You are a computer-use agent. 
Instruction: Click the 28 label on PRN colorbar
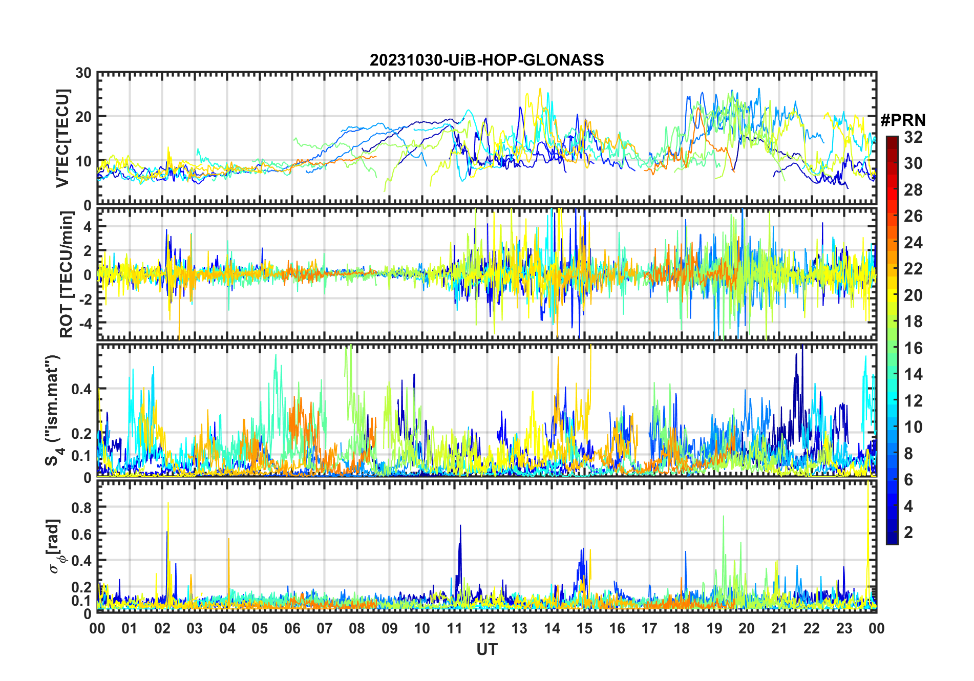[x=913, y=190]
